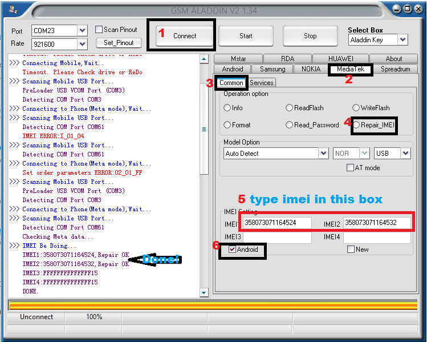Click the 'DONE.' log line
Image resolution: width=427 pixels, height=342 pixels.
tap(30, 291)
